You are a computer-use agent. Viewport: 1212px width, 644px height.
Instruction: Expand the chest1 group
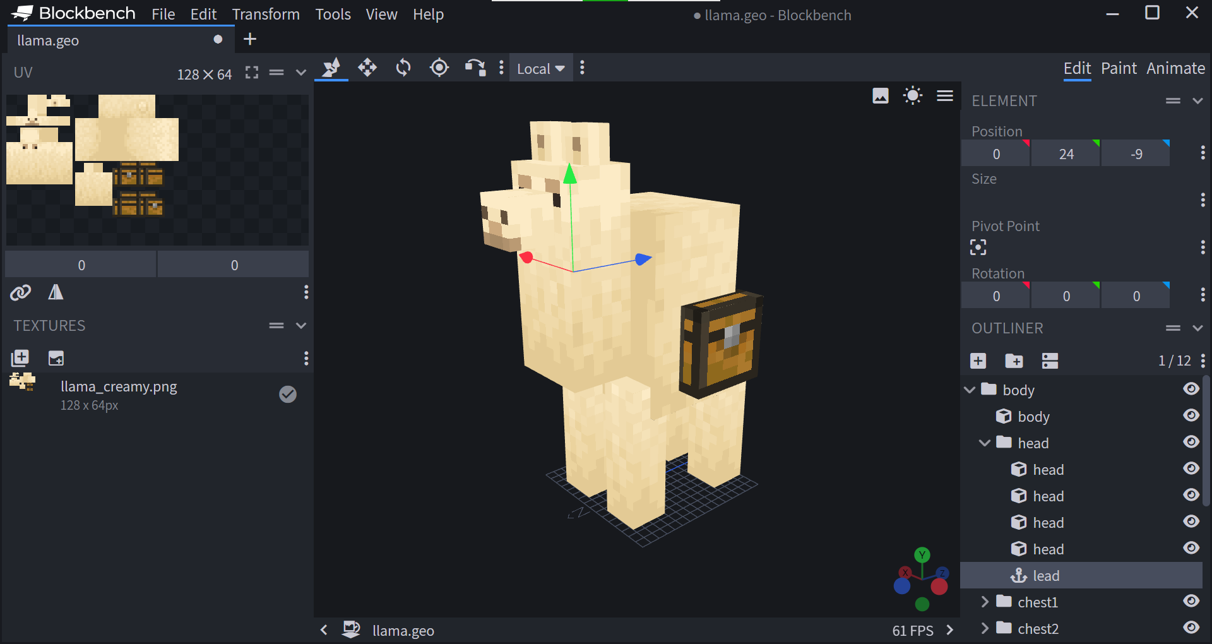tap(985, 602)
